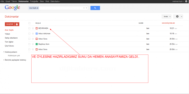Click Dokümanlar in the top bar
189x94 pixels.
(x=24, y=1)
